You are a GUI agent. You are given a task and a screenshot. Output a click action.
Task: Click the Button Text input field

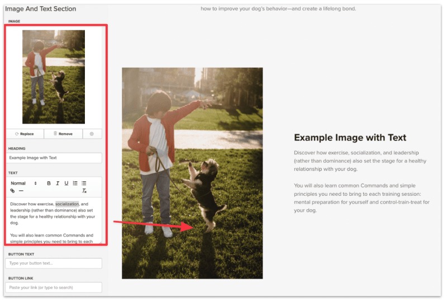[54, 264]
